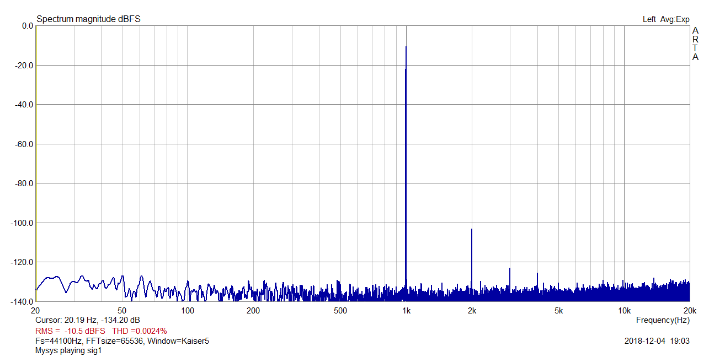Click the '50' x-axis tick label
This screenshot has height=357, width=725.
click(122, 311)
